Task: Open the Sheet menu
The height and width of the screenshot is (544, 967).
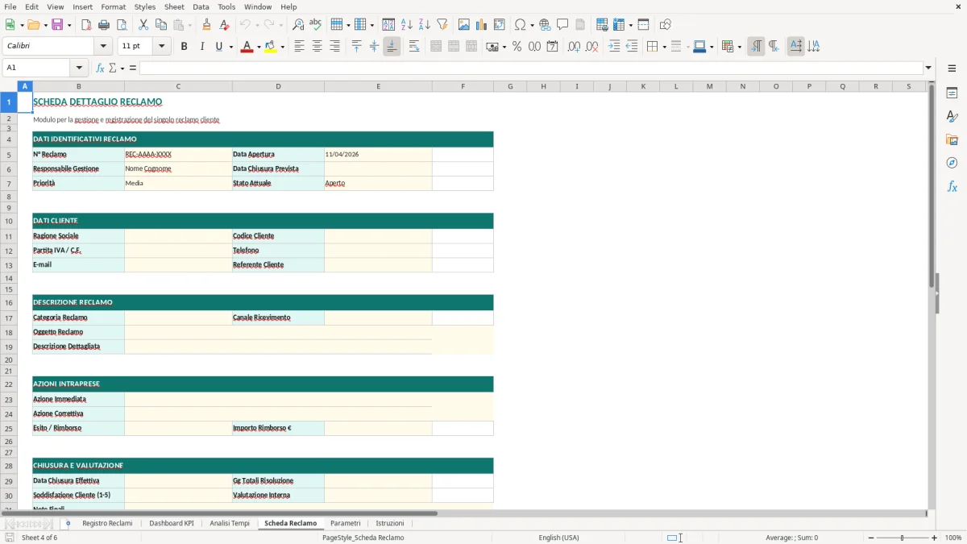Action: (x=175, y=6)
